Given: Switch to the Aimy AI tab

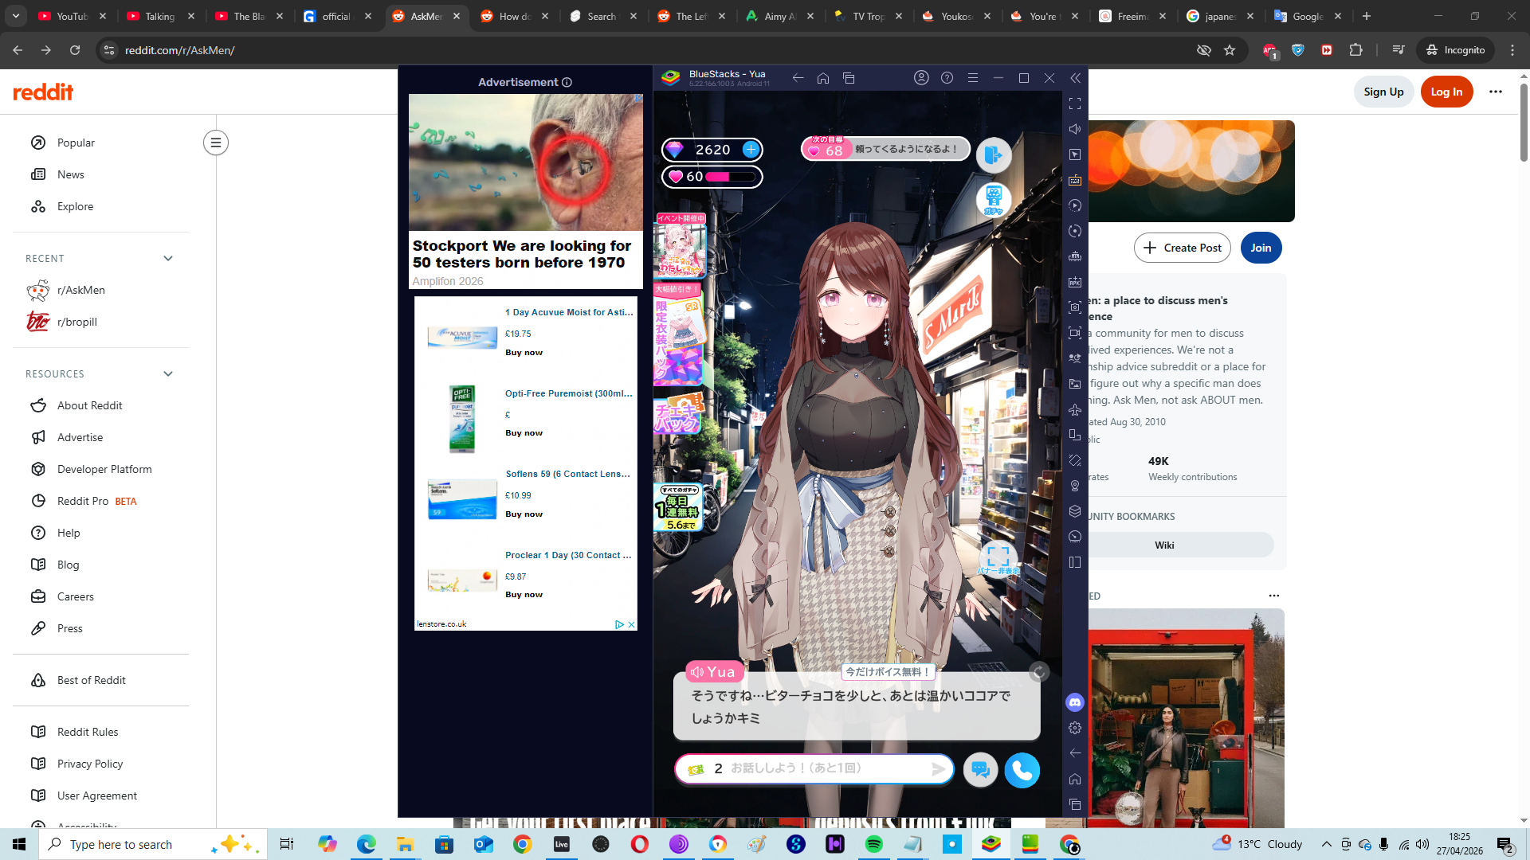Looking at the screenshot, I should 780,16.
